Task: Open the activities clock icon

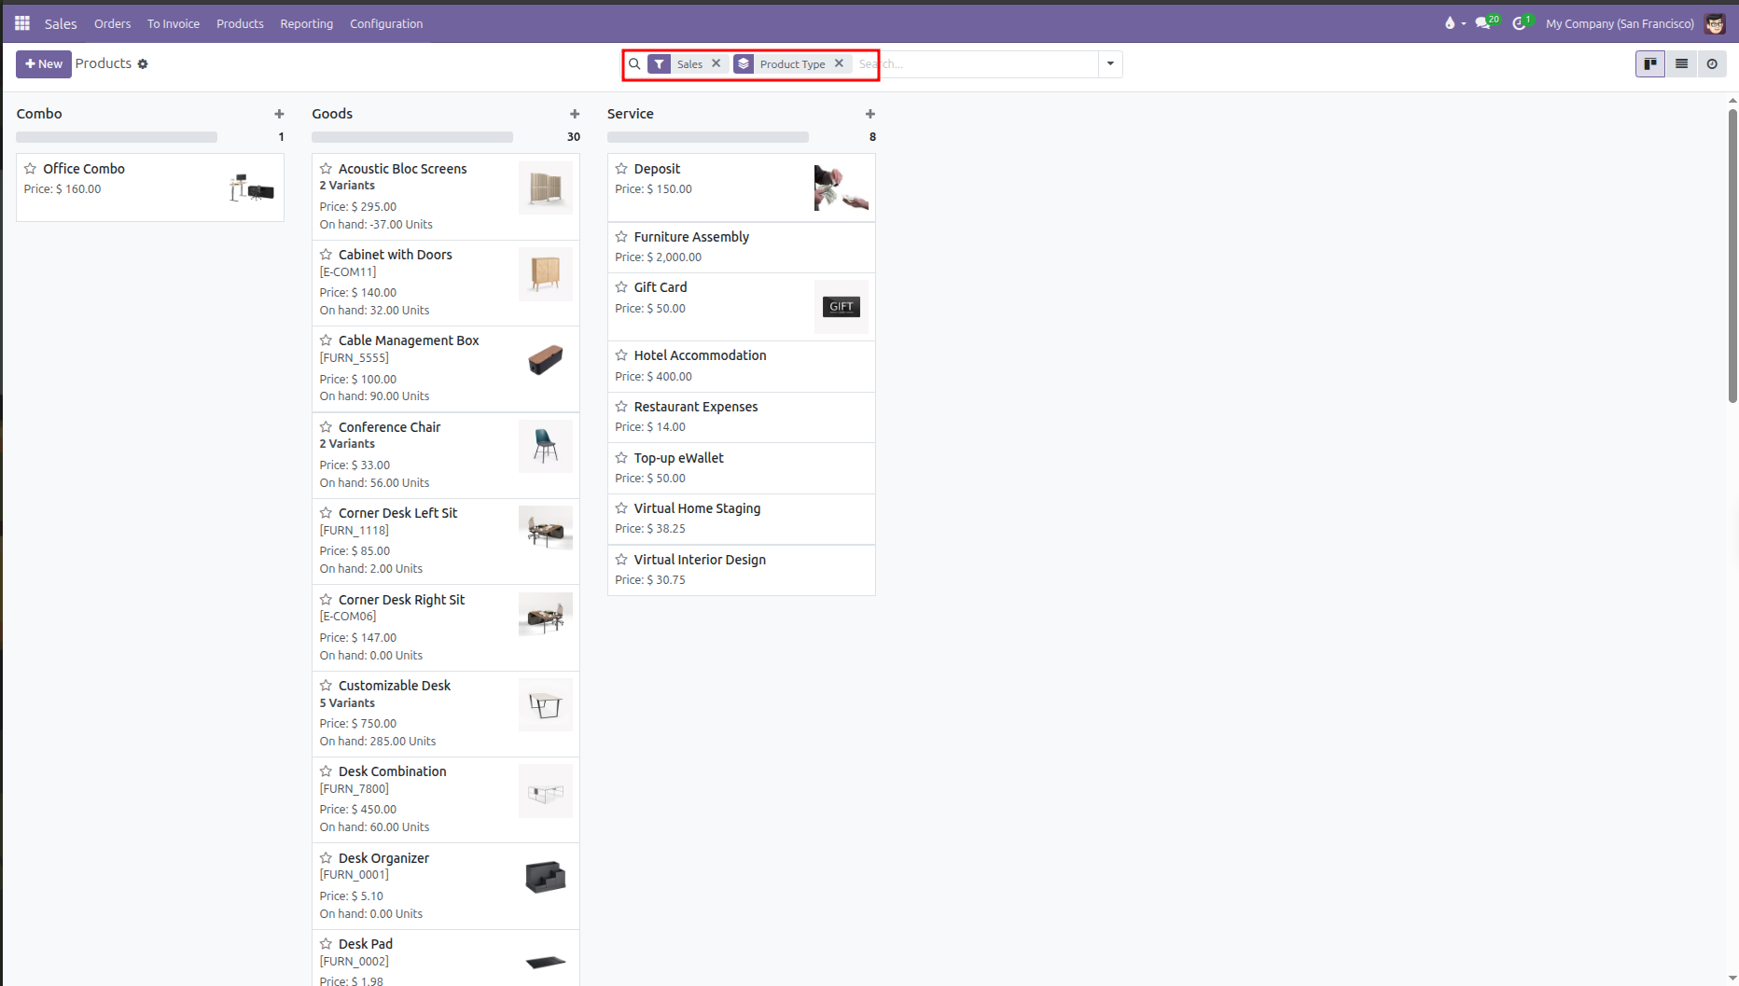Action: pyautogui.click(x=1522, y=23)
